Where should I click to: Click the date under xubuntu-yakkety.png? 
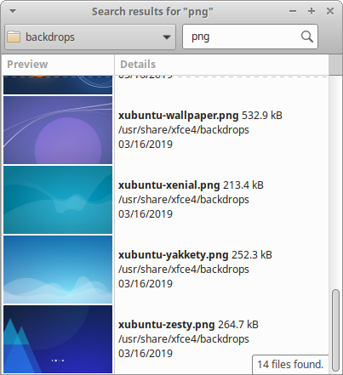[146, 284]
